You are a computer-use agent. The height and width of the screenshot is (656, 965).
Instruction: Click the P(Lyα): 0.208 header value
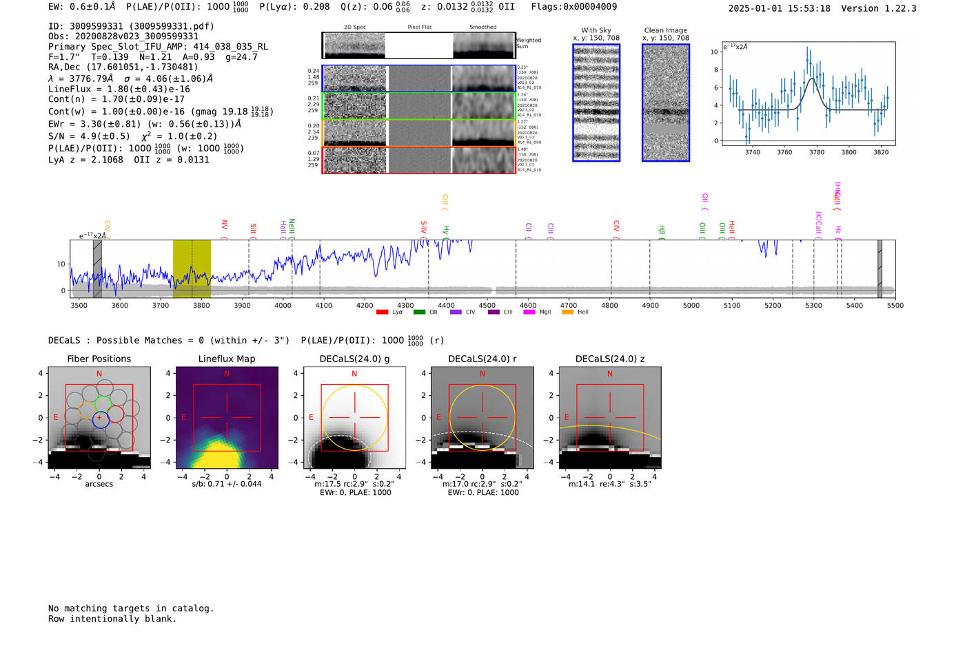point(294,7)
